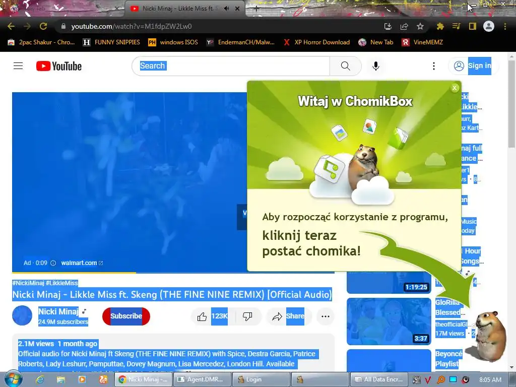Viewport: 516px width, 387px height.
Task: Launch Internet Explorer from taskbar
Action: (x=40, y=379)
